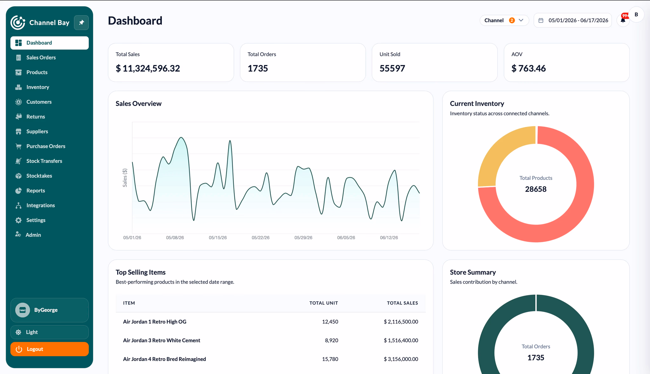Click the $ 3,156,000.00 sales value
Image resolution: width=650 pixels, height=374 pixels.
(x=401, y=359)
